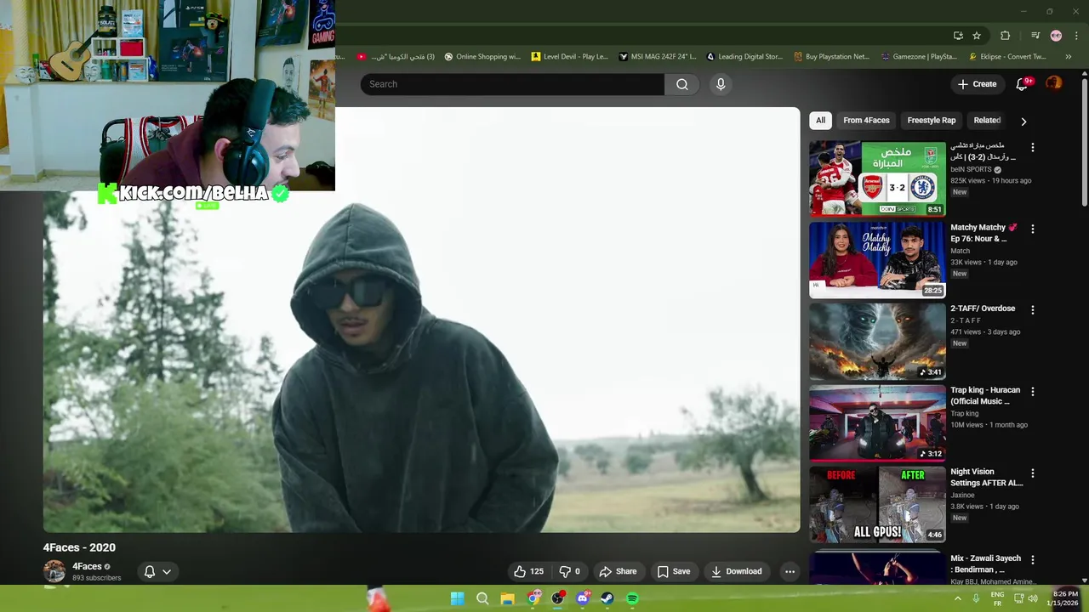
Task: Open the Chrome extensions puzzle icon
Action: click(1005, 36)
